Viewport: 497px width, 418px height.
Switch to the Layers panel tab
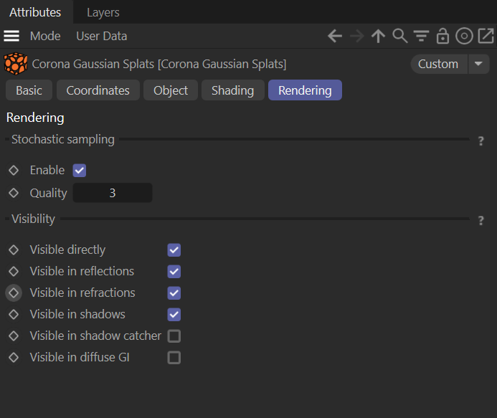[x=103, y=12]
